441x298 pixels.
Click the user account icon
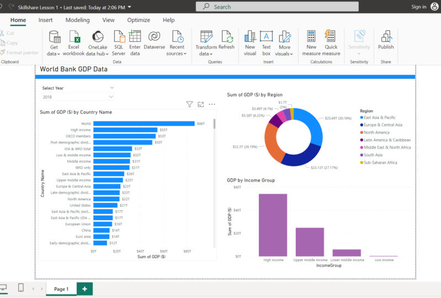(x=435, y=7)
